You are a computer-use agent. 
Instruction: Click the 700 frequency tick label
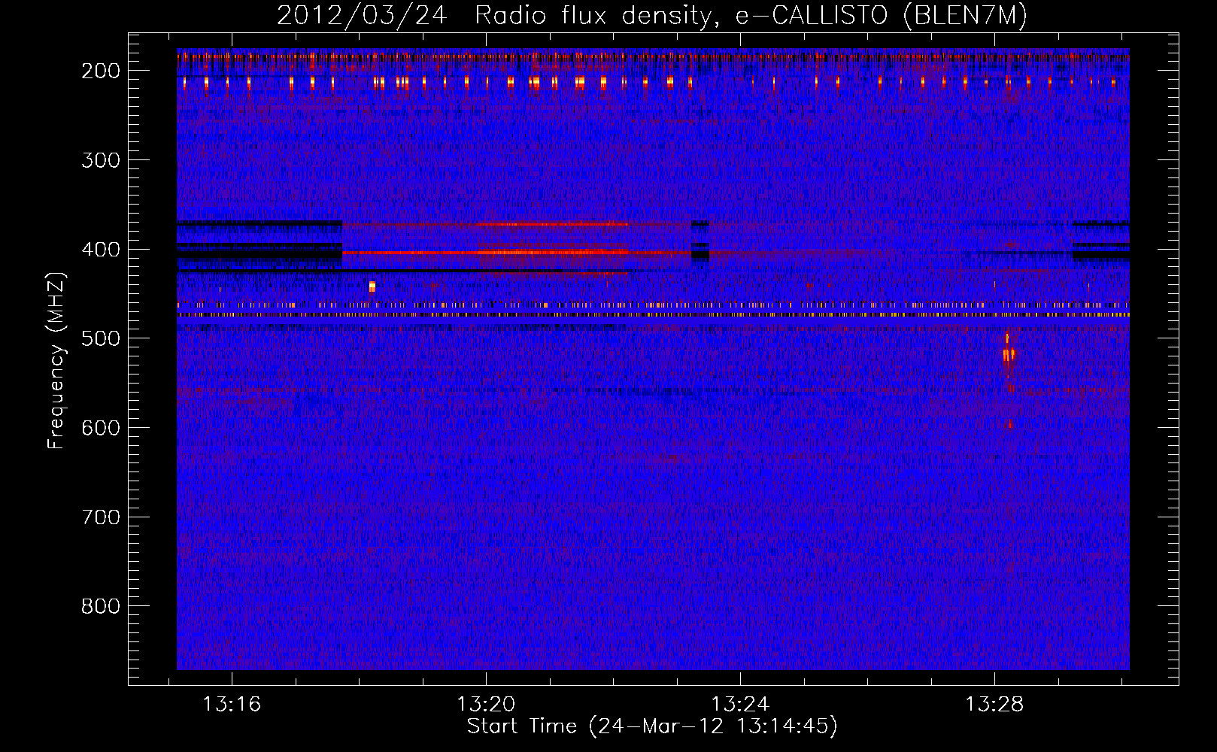point(101,517)
